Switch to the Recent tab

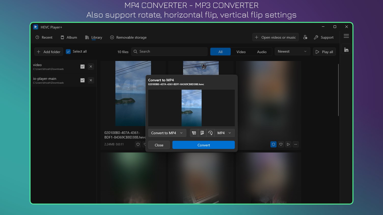44,37
